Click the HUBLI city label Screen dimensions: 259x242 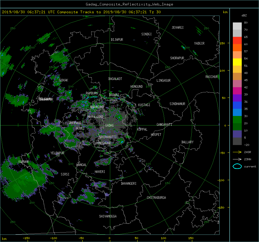tap(80, 128)
